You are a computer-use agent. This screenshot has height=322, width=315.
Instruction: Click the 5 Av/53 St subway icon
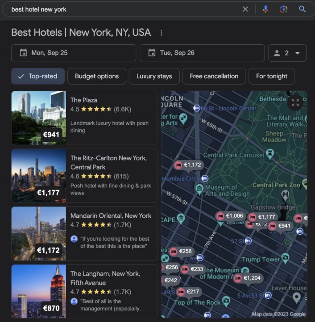point(268,295)
